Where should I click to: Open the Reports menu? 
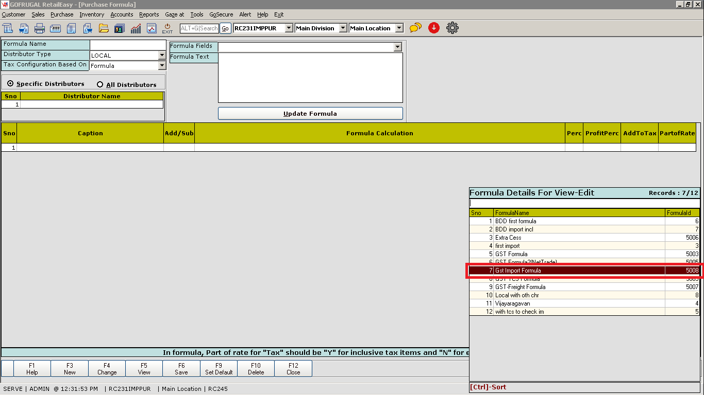[149, 14]
